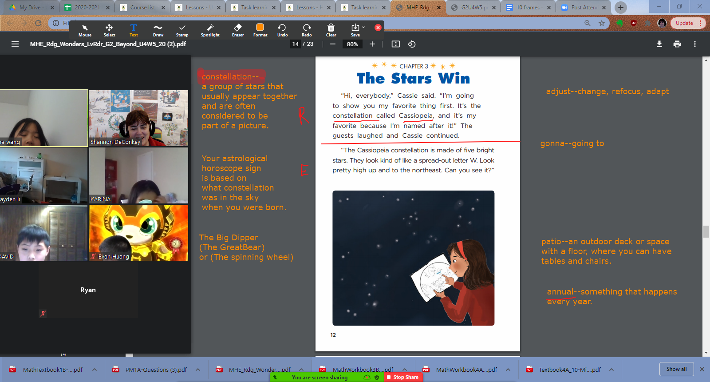This screenshot has width=710, height=382.
Task: Expand options for PM1A-Questions download
Action: pos(198,370)
